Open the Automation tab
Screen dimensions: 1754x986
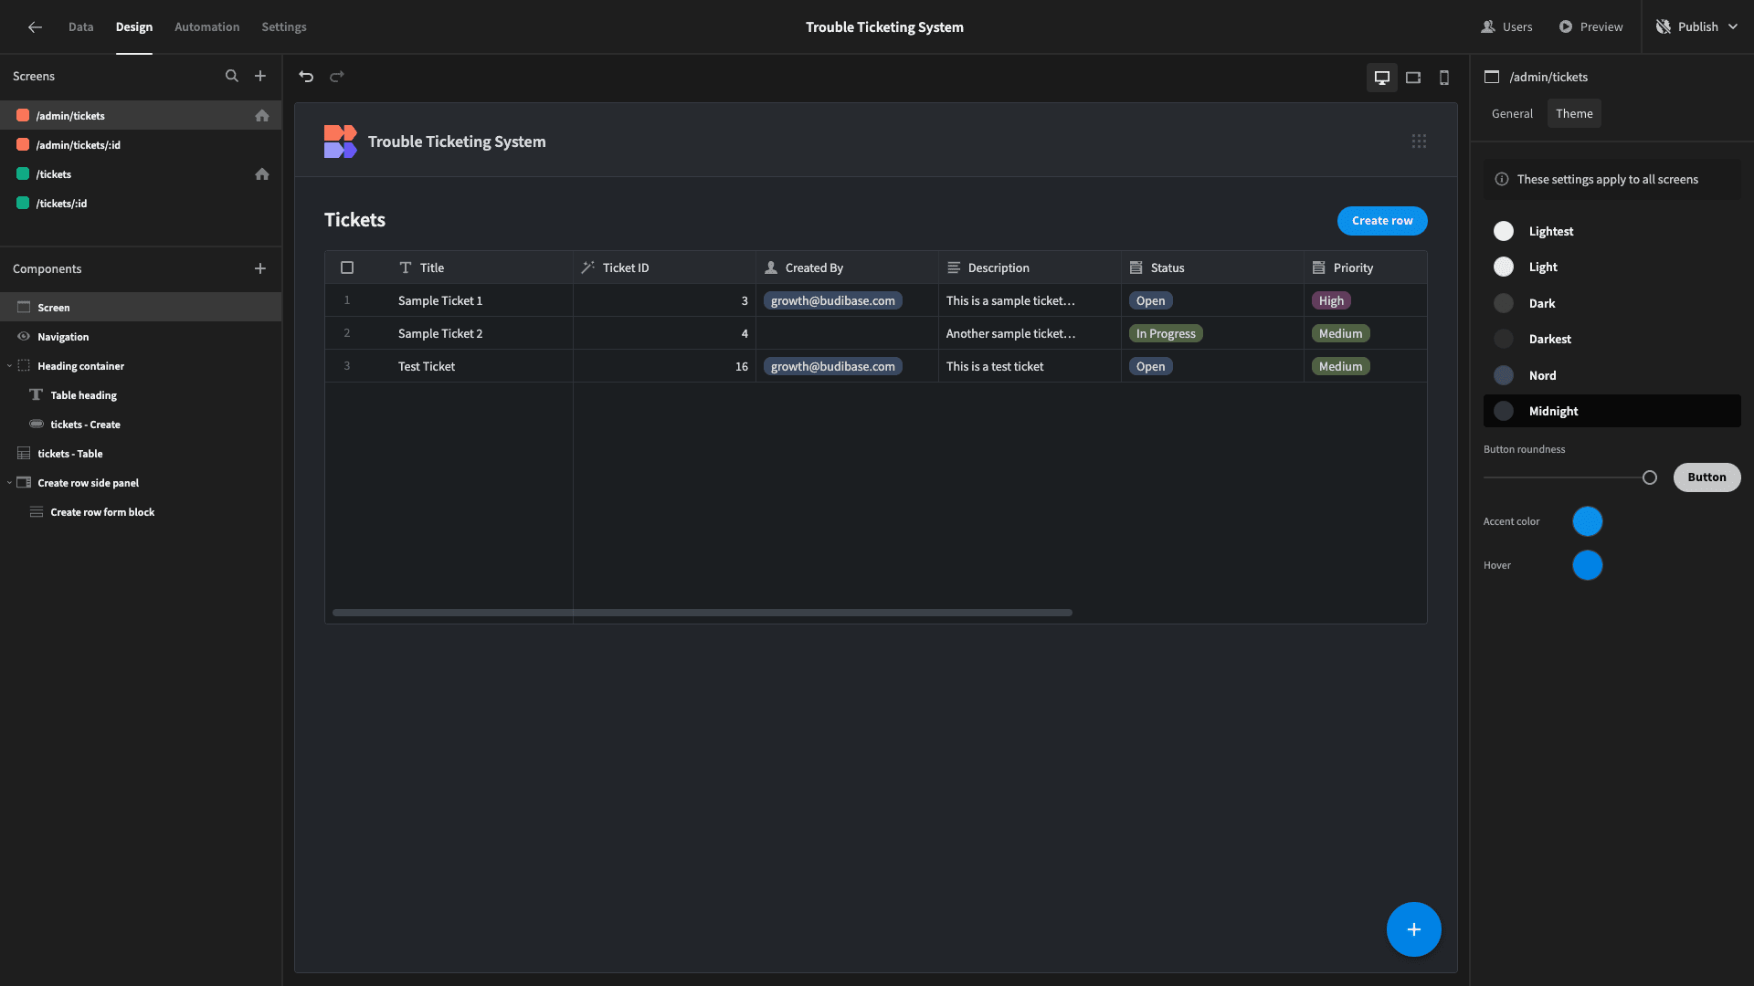click(x=206, y=26)
